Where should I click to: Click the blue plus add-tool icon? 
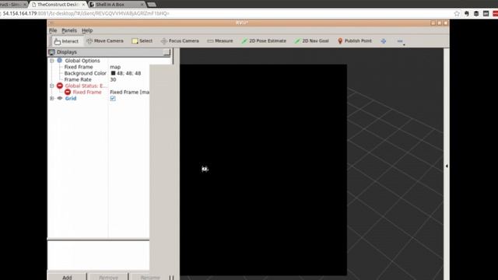tap(384, 41)
